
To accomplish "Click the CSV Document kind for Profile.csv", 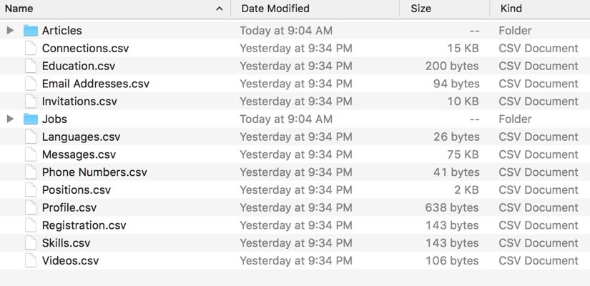I will pos(539,207).
